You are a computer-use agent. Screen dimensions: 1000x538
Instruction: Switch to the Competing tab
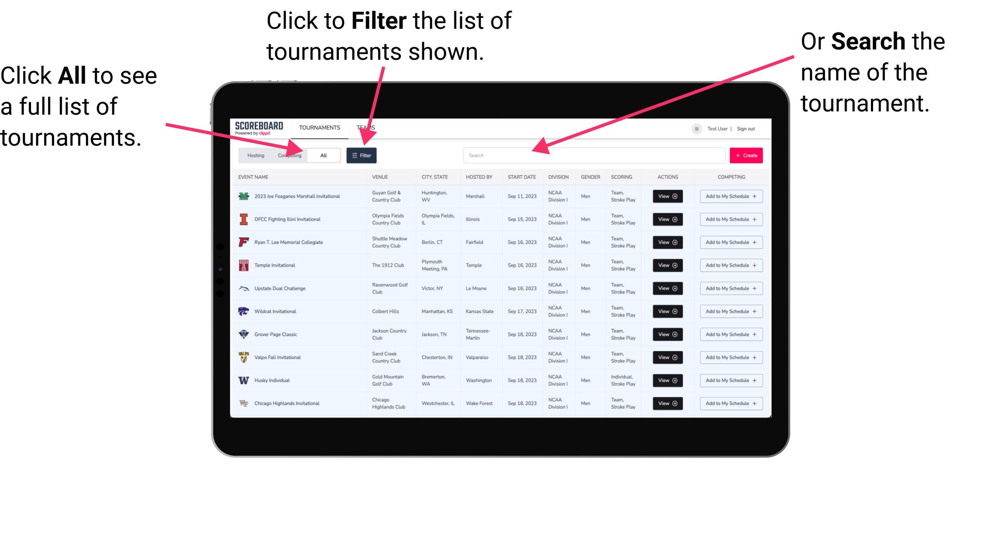coord(289,155)
